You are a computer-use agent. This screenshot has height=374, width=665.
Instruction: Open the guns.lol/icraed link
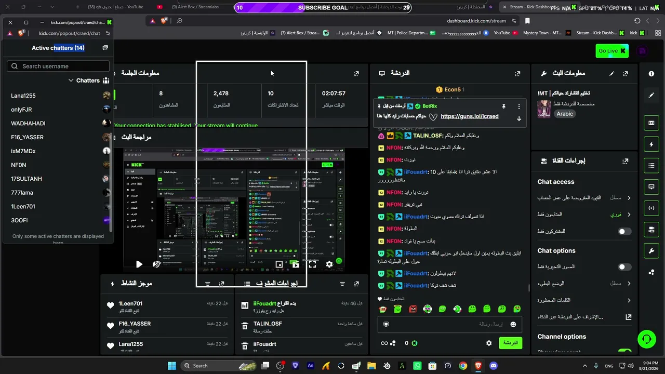tap(470, 116)
